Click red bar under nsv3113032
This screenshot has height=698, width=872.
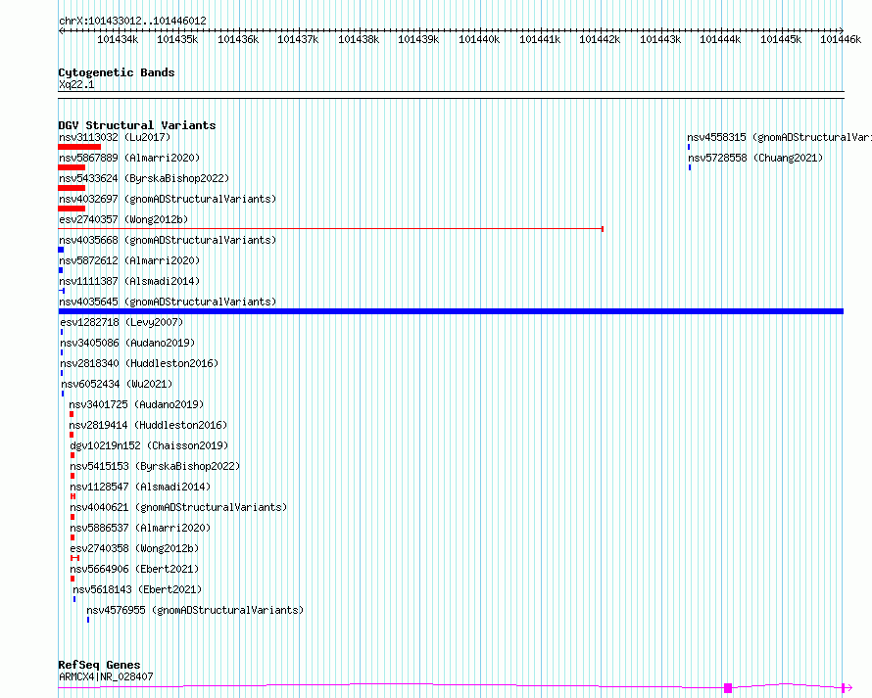(79, 147)
